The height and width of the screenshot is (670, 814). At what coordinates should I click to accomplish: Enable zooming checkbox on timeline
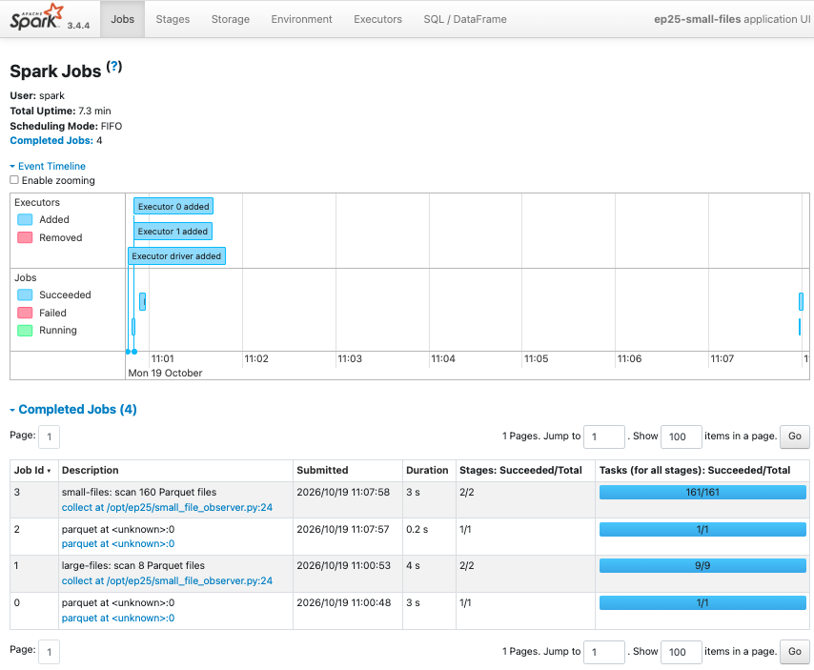14,179
